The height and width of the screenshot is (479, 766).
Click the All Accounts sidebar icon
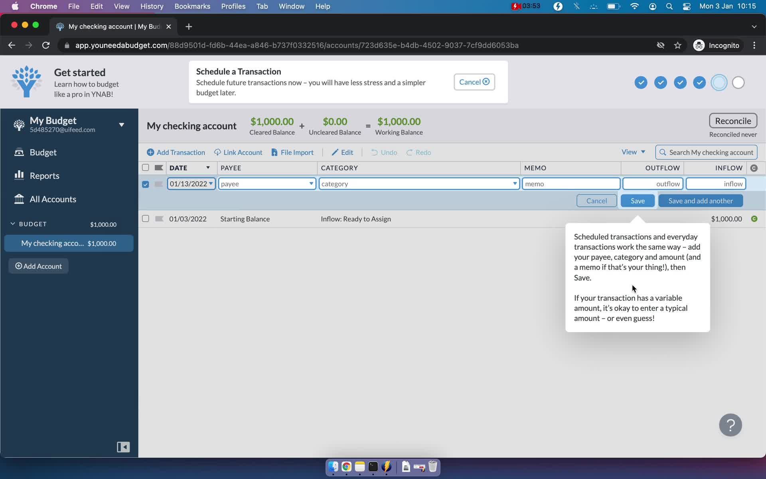pyautogui.click(x=18, y=199)
